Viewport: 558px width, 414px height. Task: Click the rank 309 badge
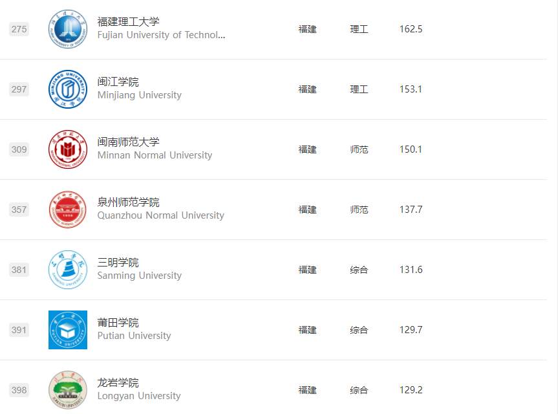(x=19, y=149)
